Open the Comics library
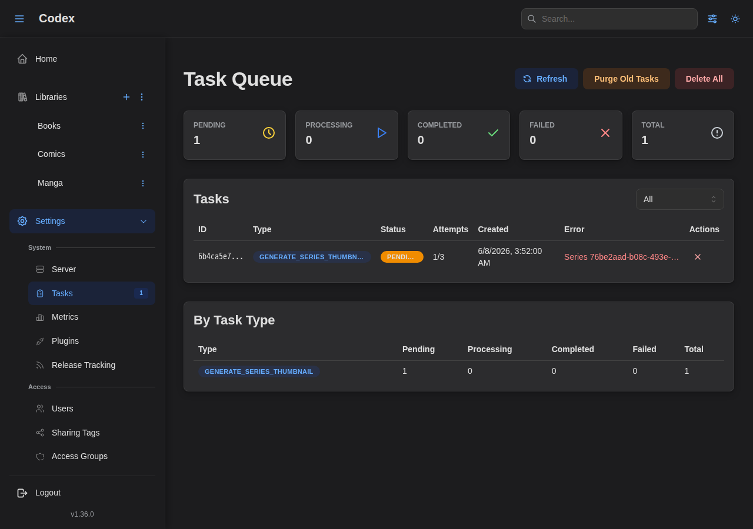This screenshot has width=753, height=529. [x=51, y=154]
